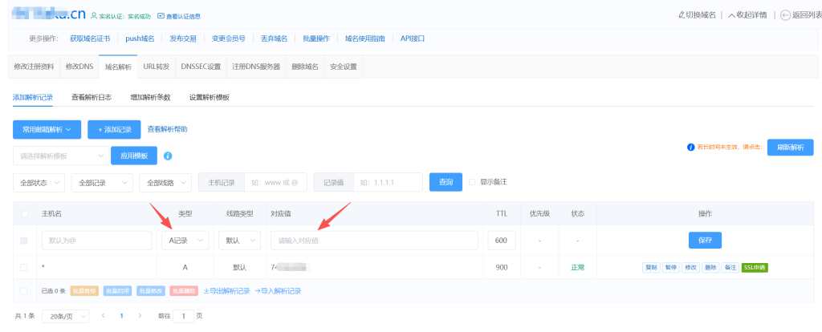822x332 pixels.
Task: Click the green SSL申请 tag button
Action: 755,266
